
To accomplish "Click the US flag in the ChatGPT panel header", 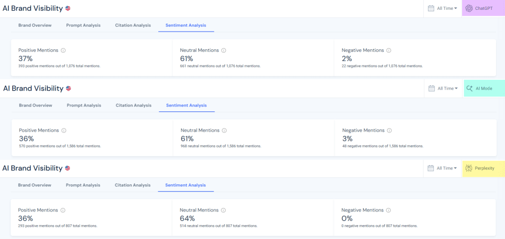I will click(x=68, y=8).
